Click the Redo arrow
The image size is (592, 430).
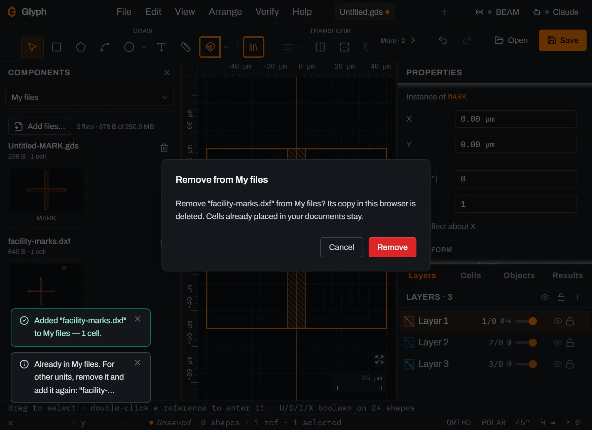tap(467, 41)
